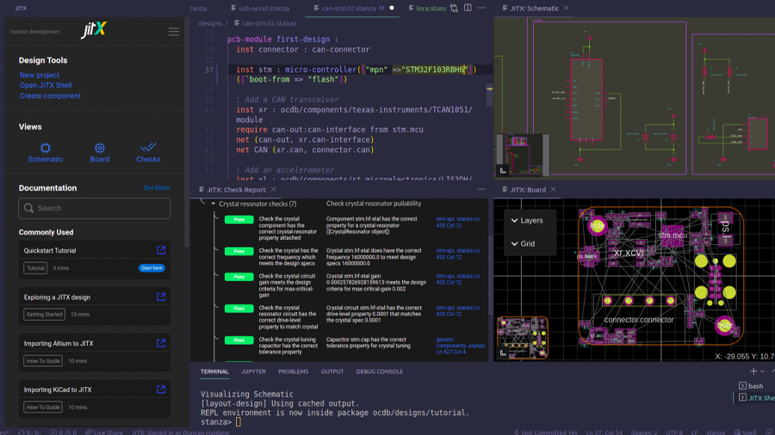Click errors and warnings status bar indicator
Viewport: 775px width, 435px height.
pos(63,432)
